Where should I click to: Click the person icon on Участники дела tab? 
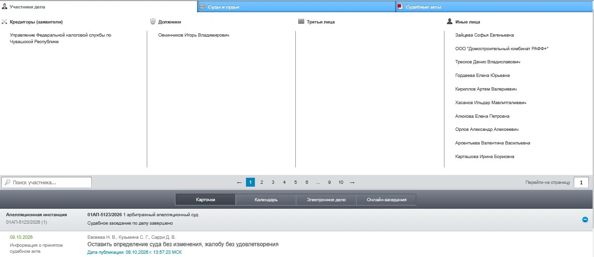5,7
